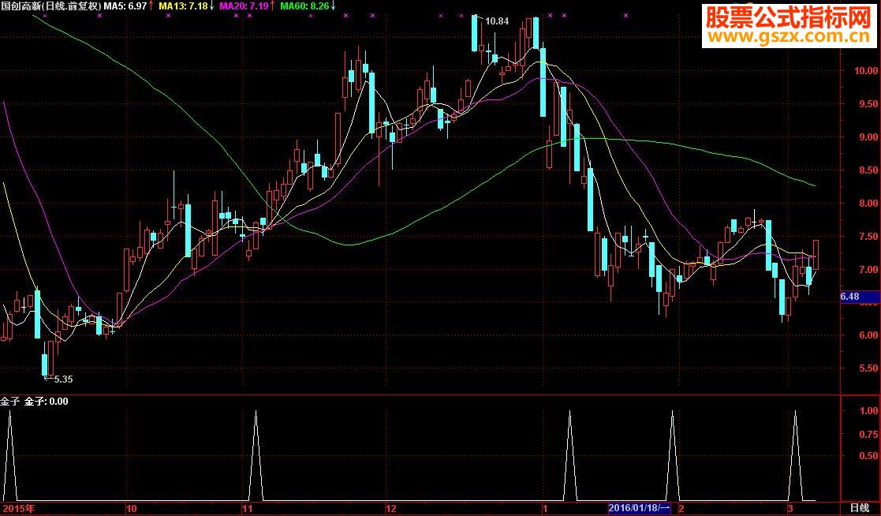This screenshot has width=881, height=516.
Task: Click the 5.35 low price label
Action: (x=63, y=380)
